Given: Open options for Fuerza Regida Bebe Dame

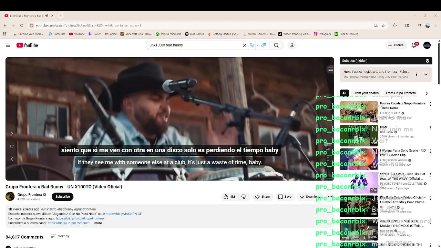Looking at the screenshot, I should 430,104.
